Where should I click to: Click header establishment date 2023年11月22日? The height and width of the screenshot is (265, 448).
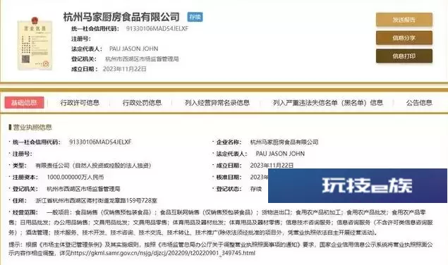pyautogui.click(x=125, y=69)
